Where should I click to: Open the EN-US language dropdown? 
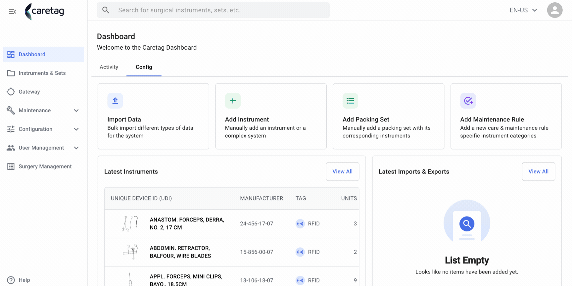pyautogui.click(x=523, y=10)
